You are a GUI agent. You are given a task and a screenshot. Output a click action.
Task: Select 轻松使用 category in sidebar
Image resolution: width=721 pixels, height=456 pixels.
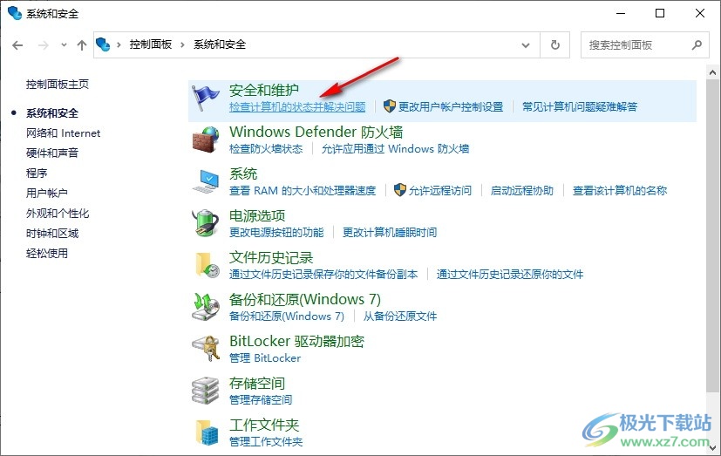47,253
